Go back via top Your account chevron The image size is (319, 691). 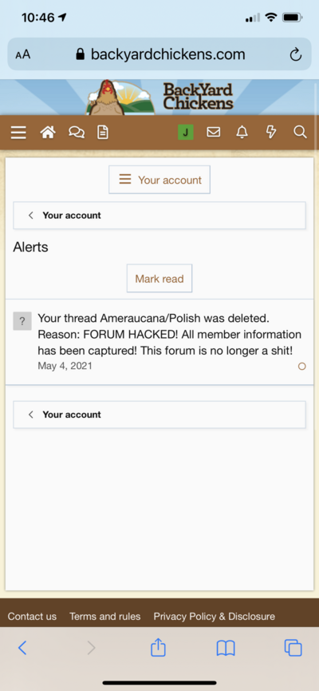159,216
